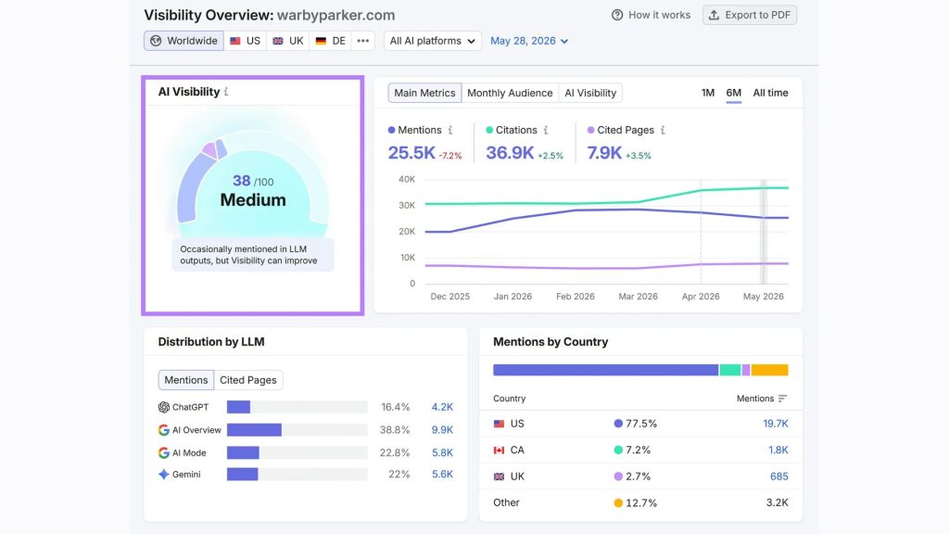Open the All AI platforms dropdown
Viewport: 949px width, 534px height.
(432, 41)
